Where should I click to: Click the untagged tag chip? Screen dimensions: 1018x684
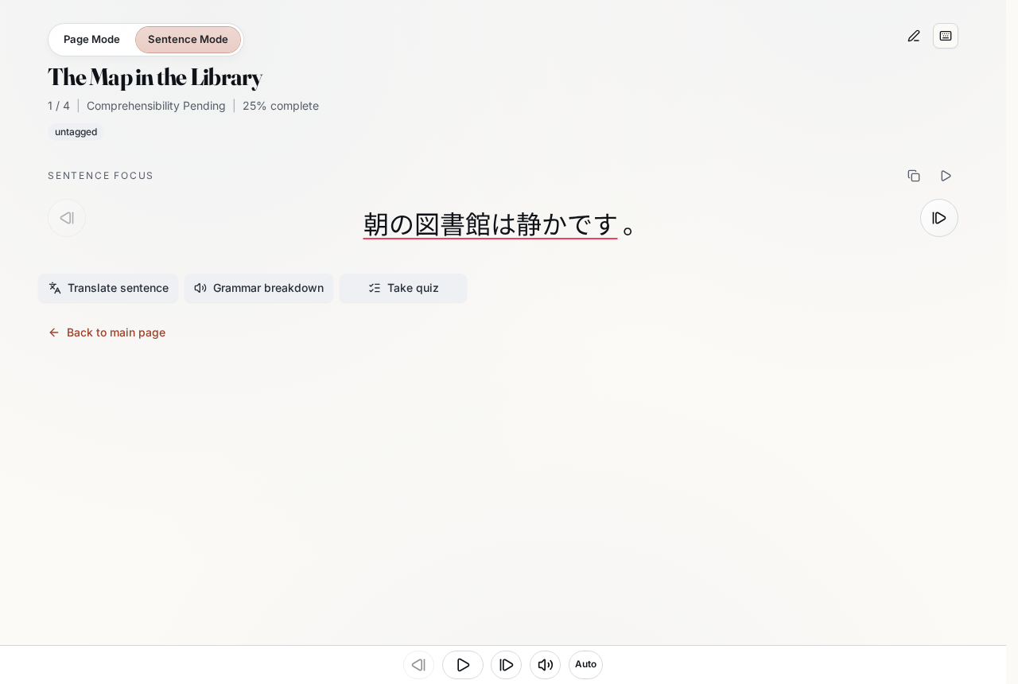(x=76, y=132)
